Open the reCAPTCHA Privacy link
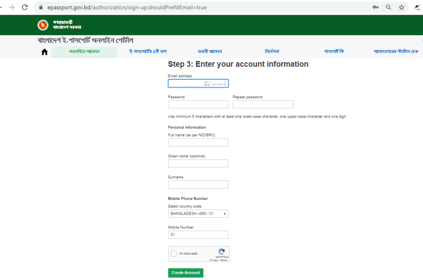The image size is (423, 280). click(213, 260)
